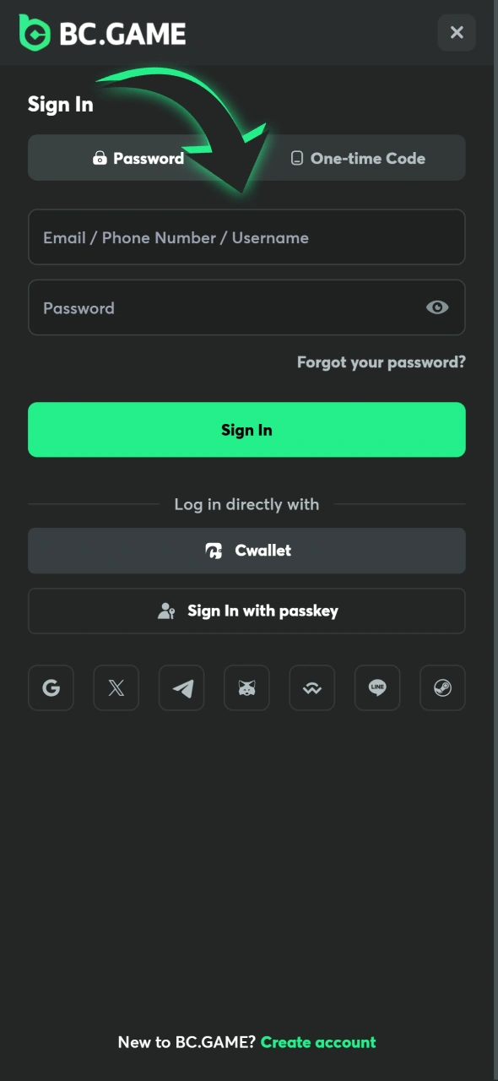
Task: Sign in with Google
Action: tap(51, 687)
